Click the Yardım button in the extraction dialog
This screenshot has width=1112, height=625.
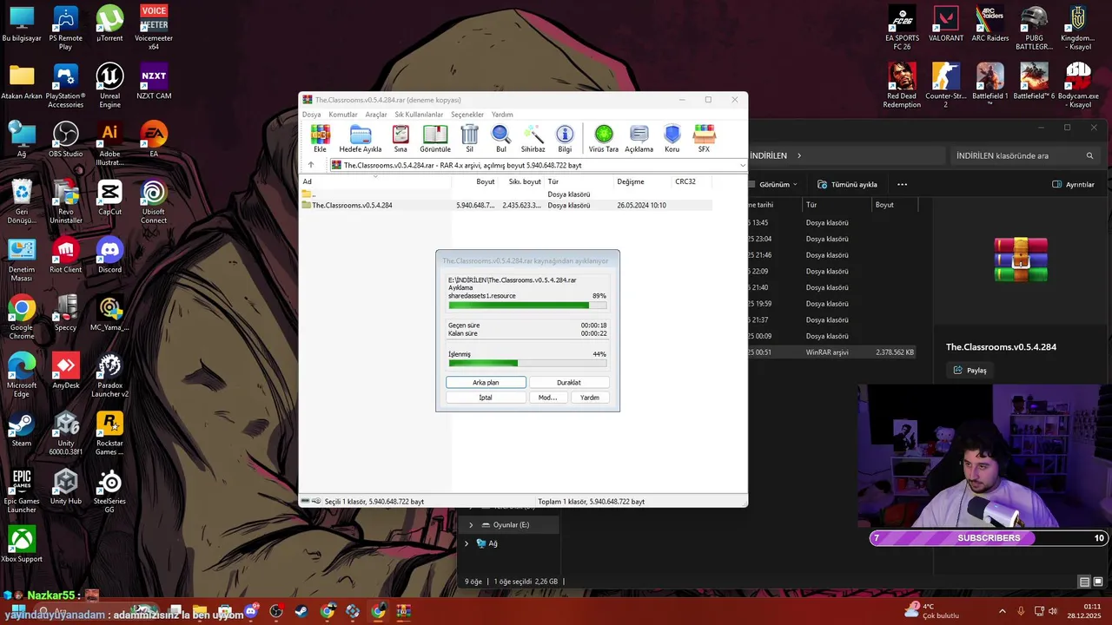coord(590,397)
